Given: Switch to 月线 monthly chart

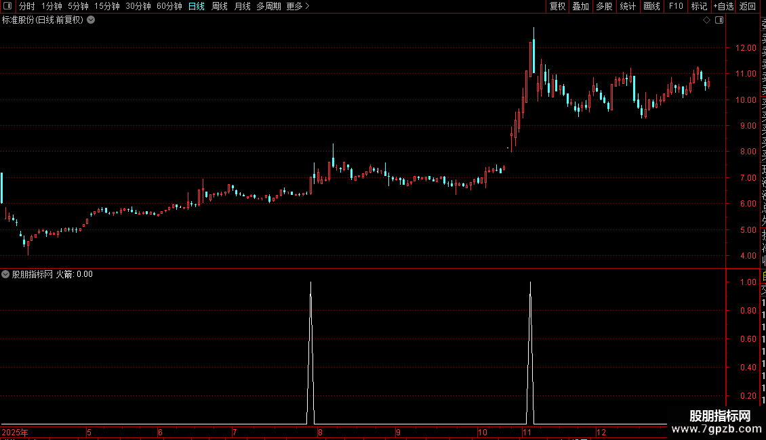Looking at the screenshot, I should point(242,6).
